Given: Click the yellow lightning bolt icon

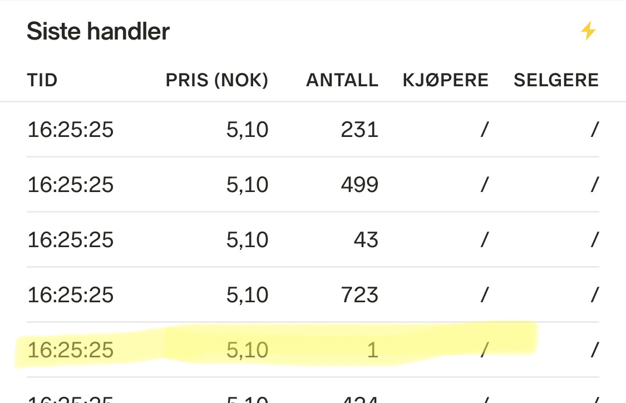Looking at the screenshot, I should pyautogui.click(x=588, y=31).
